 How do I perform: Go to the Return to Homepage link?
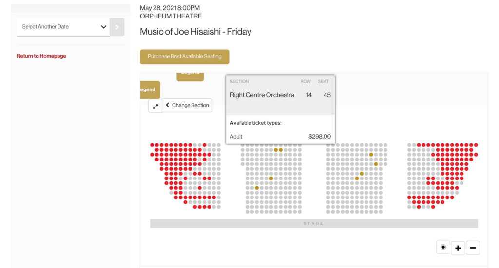tap(41, 56)
